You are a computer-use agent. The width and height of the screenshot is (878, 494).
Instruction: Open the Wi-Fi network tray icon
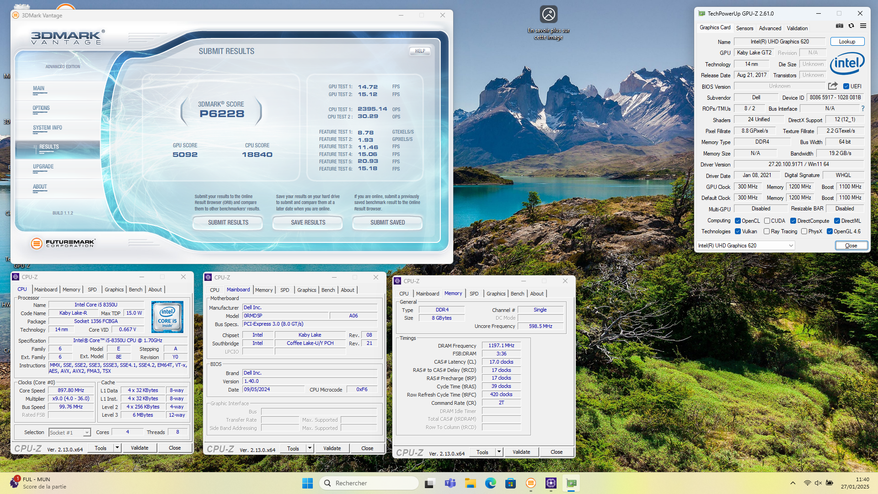[808, 483]
